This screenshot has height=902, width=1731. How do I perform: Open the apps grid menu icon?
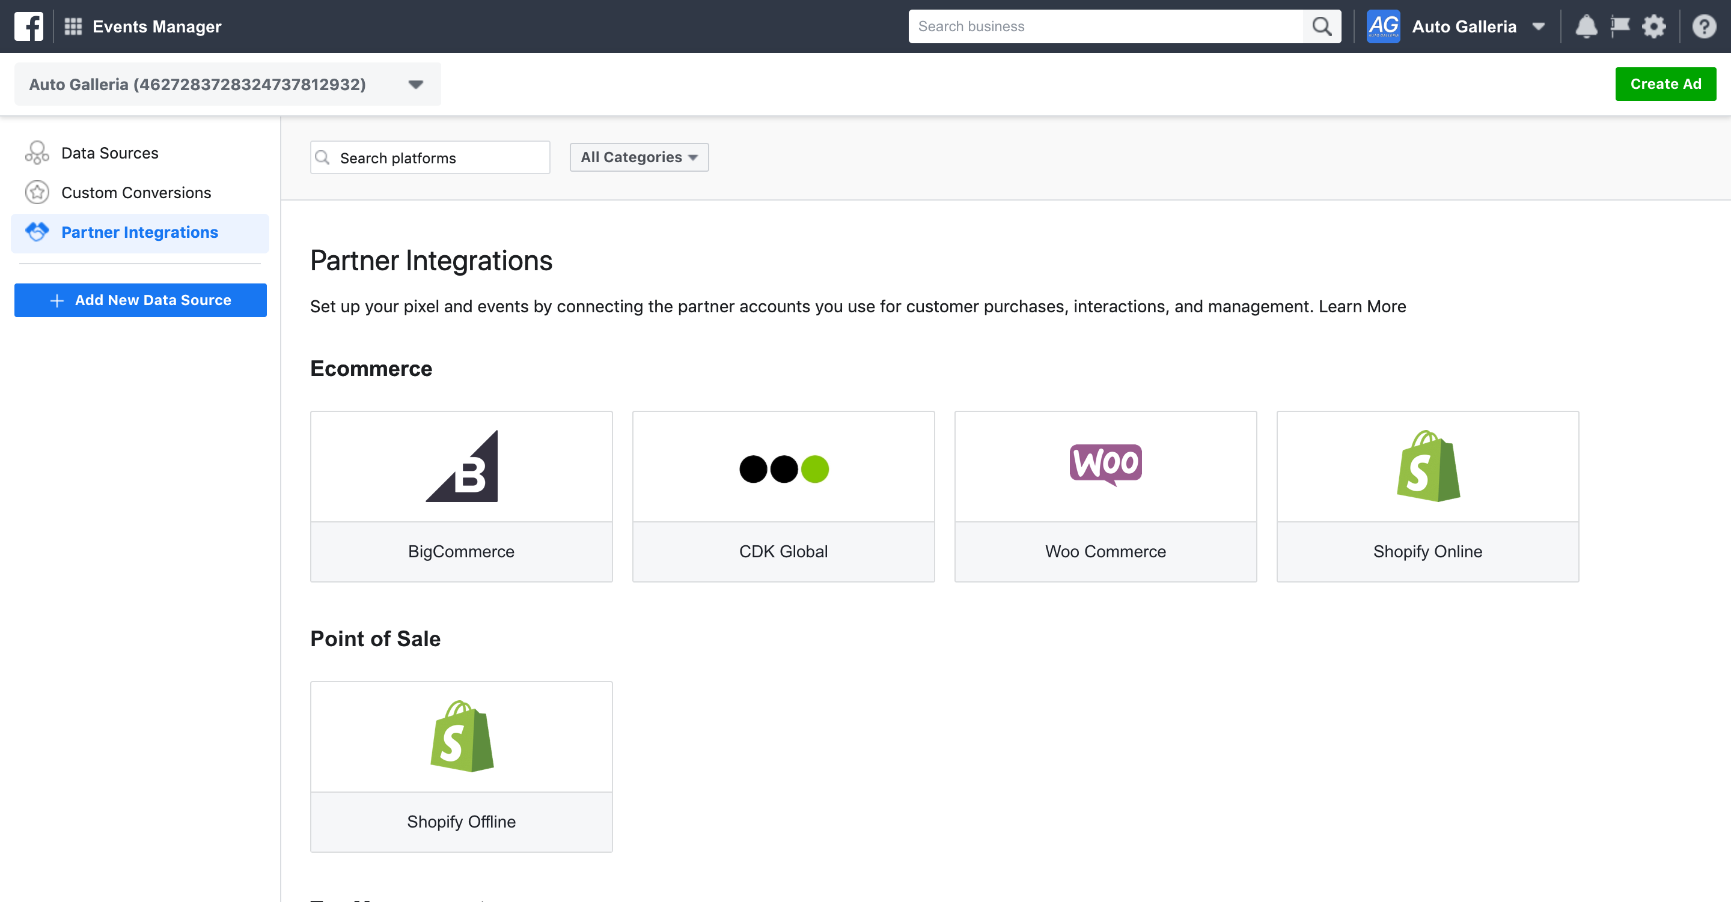(x=73, y=26)
